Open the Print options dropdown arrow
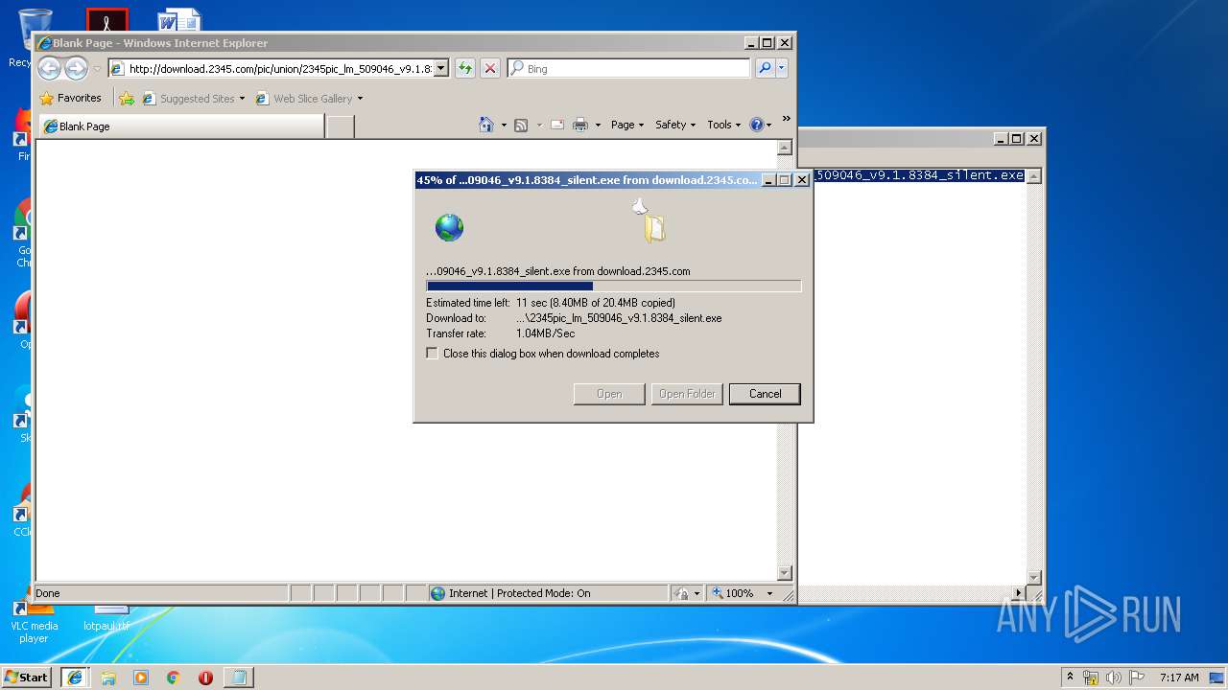The image size is (1228, 690). [598, 126]
